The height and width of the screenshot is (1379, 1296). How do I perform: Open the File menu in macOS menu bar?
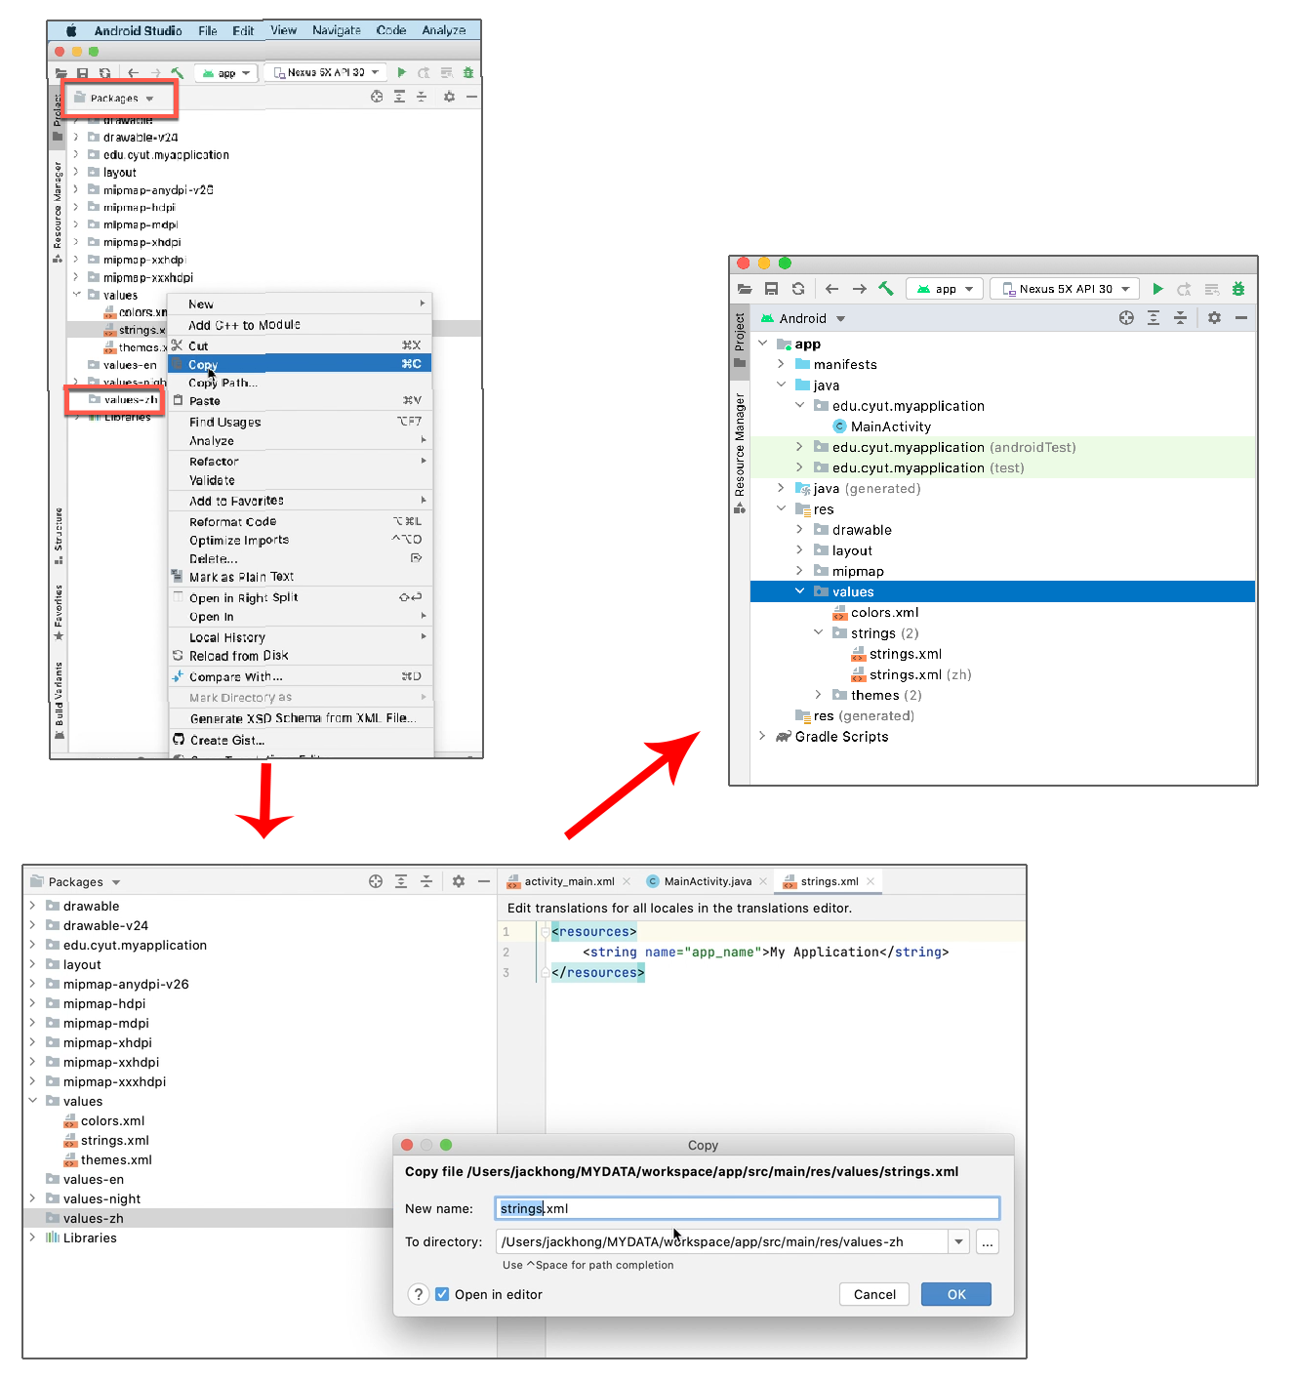[x=208, y=30]
